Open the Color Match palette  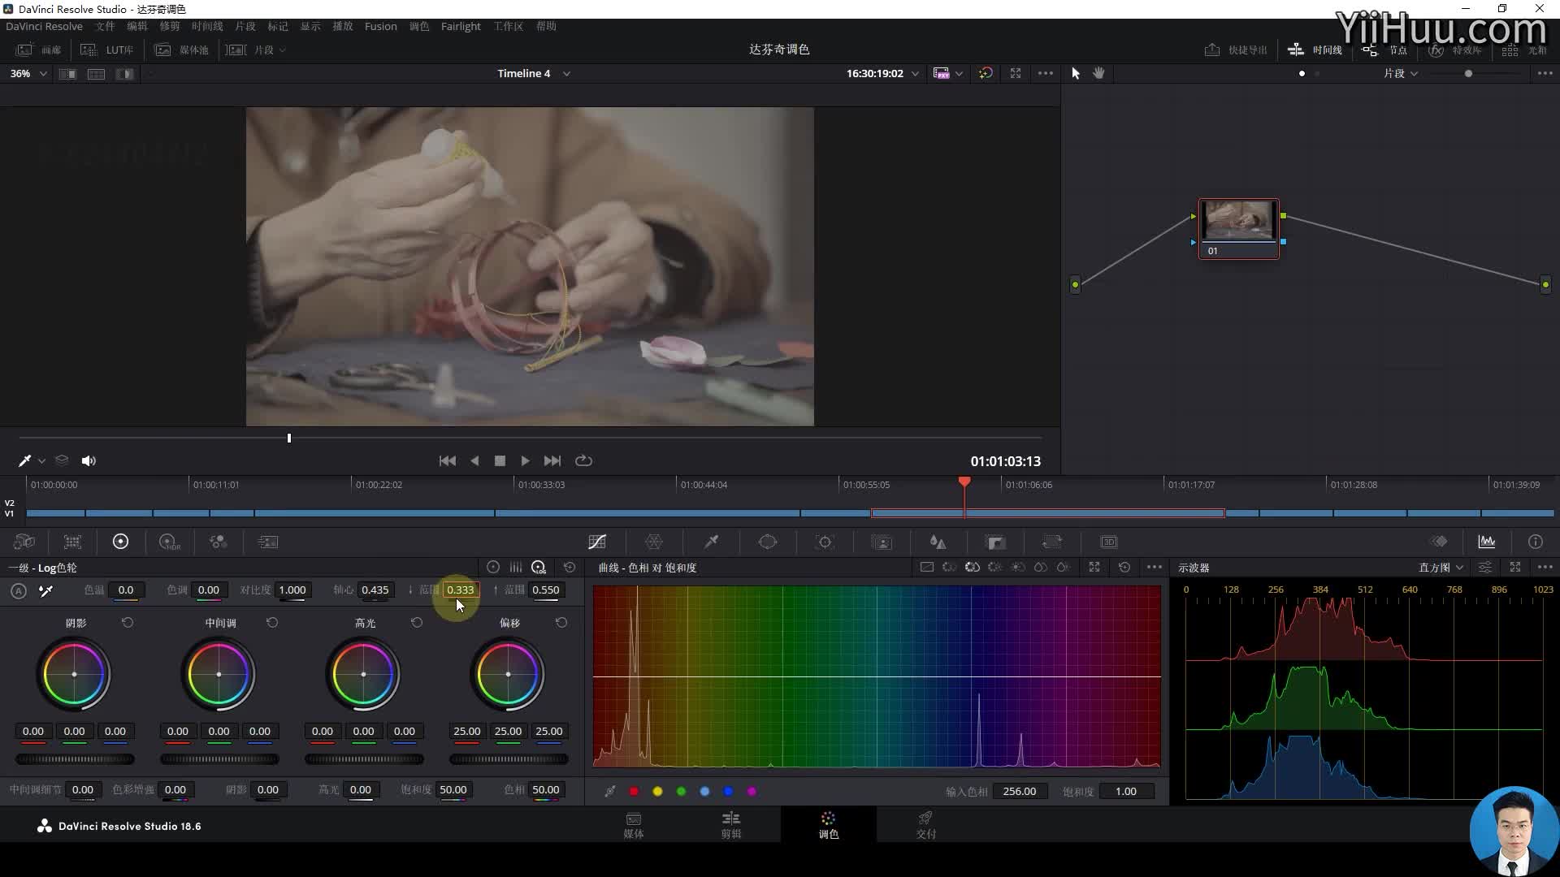point(72,542)
